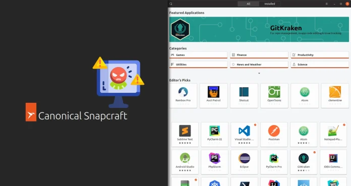Open the WebStorm WS icon in bottom row

[333, 183]
